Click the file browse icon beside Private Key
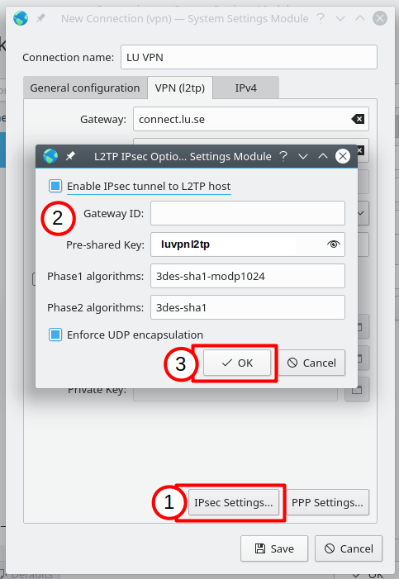The image size is (399, 579). 357,390
